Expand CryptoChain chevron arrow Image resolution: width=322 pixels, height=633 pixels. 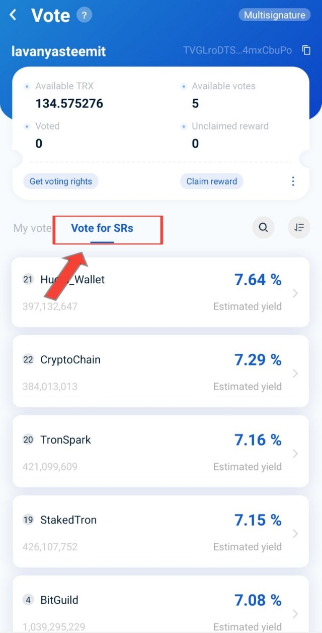(295, 373)
